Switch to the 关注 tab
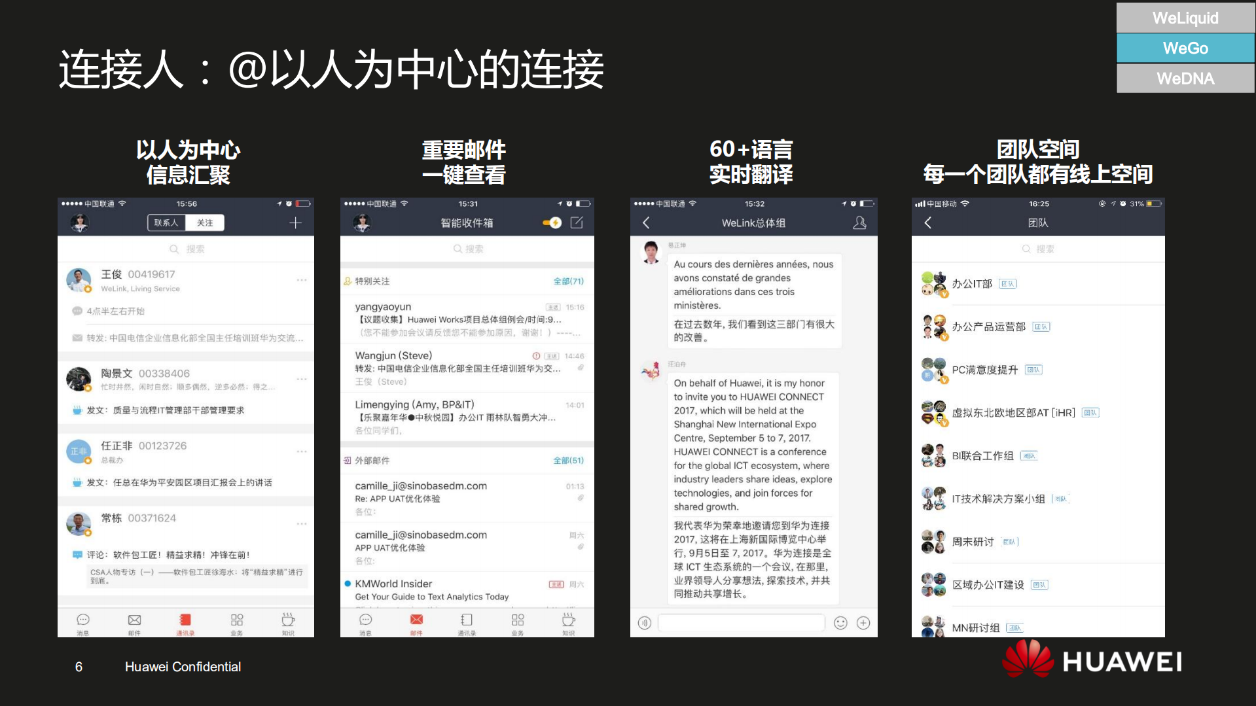The image size is (1256, 706). pos(206,222)
